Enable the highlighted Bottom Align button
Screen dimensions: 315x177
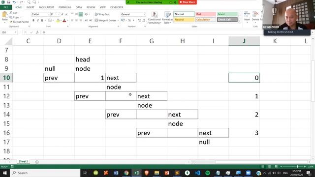click(x=81, y=14)
